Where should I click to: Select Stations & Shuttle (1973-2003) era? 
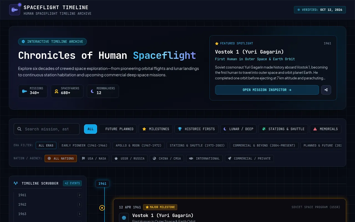197,145
